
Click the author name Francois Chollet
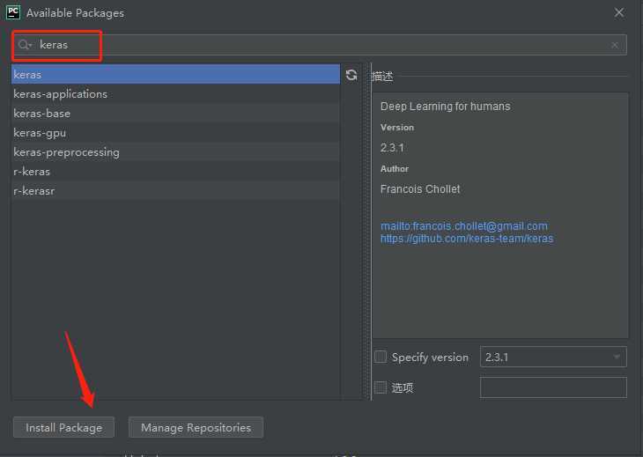click(420, 189)
